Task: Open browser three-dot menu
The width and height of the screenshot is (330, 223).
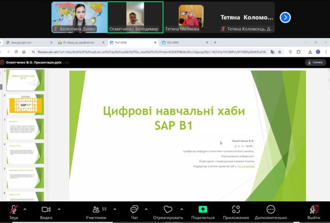Action: coord(326,52)
